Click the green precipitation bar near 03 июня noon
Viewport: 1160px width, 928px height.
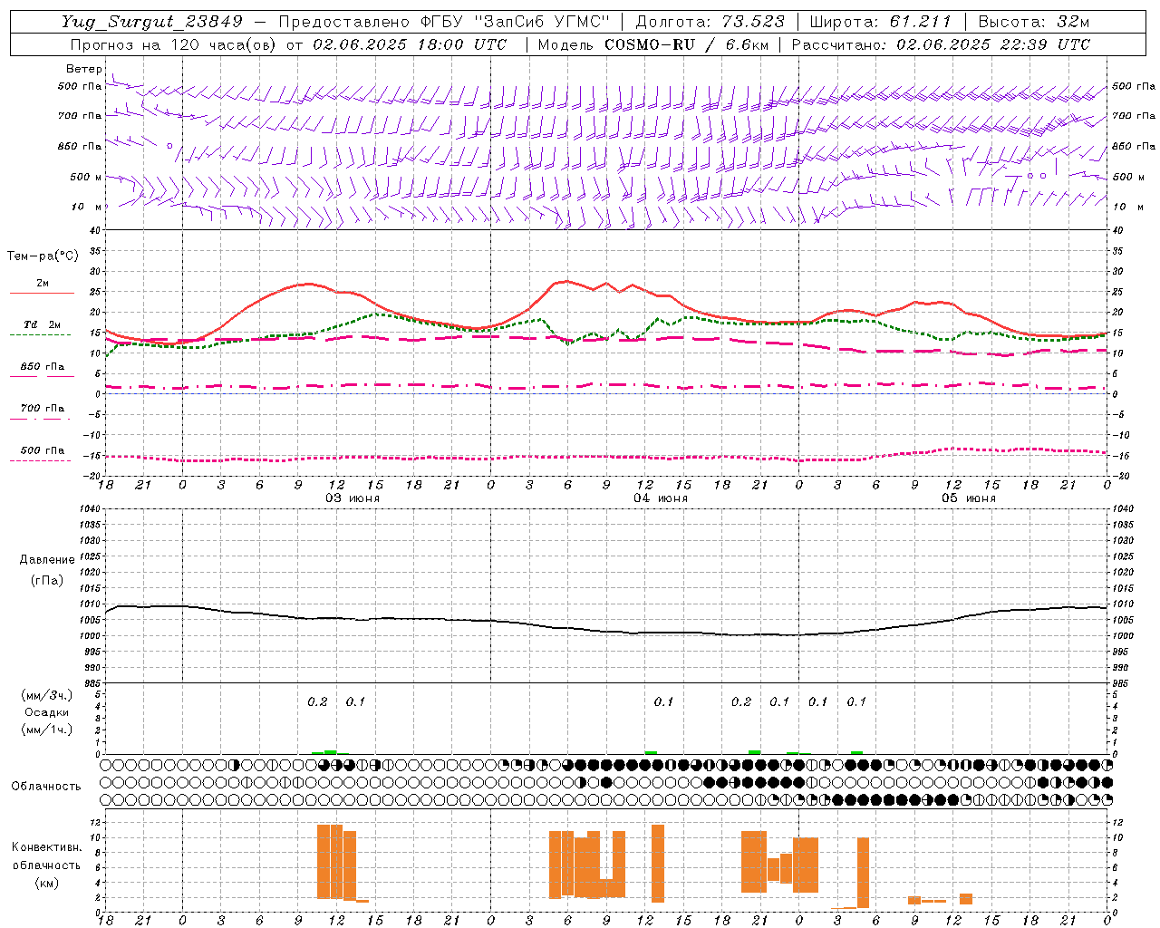[330, 751]
